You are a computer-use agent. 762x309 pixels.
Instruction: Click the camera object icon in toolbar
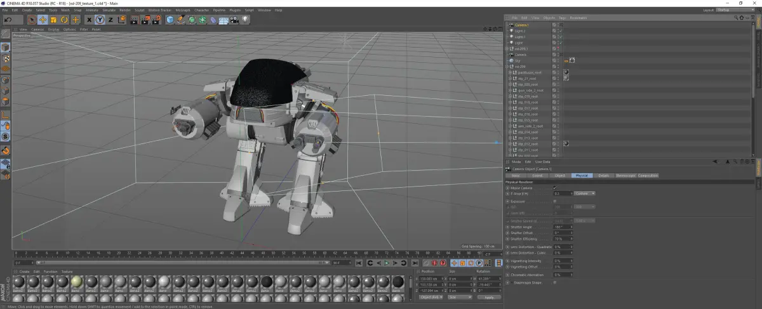234,20
